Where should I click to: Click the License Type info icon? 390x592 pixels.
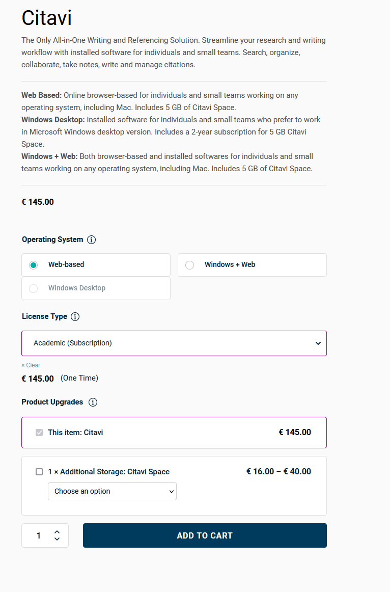[75, 316]
